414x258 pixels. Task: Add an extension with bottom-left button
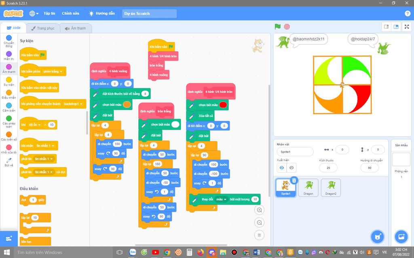point(9,239)
